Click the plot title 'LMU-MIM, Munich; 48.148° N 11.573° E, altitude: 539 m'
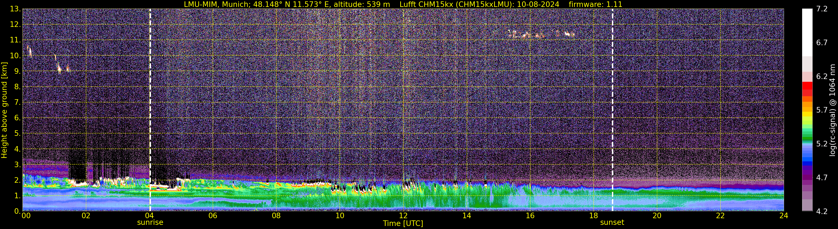This screenshot has width=838, height=229. 286,4
